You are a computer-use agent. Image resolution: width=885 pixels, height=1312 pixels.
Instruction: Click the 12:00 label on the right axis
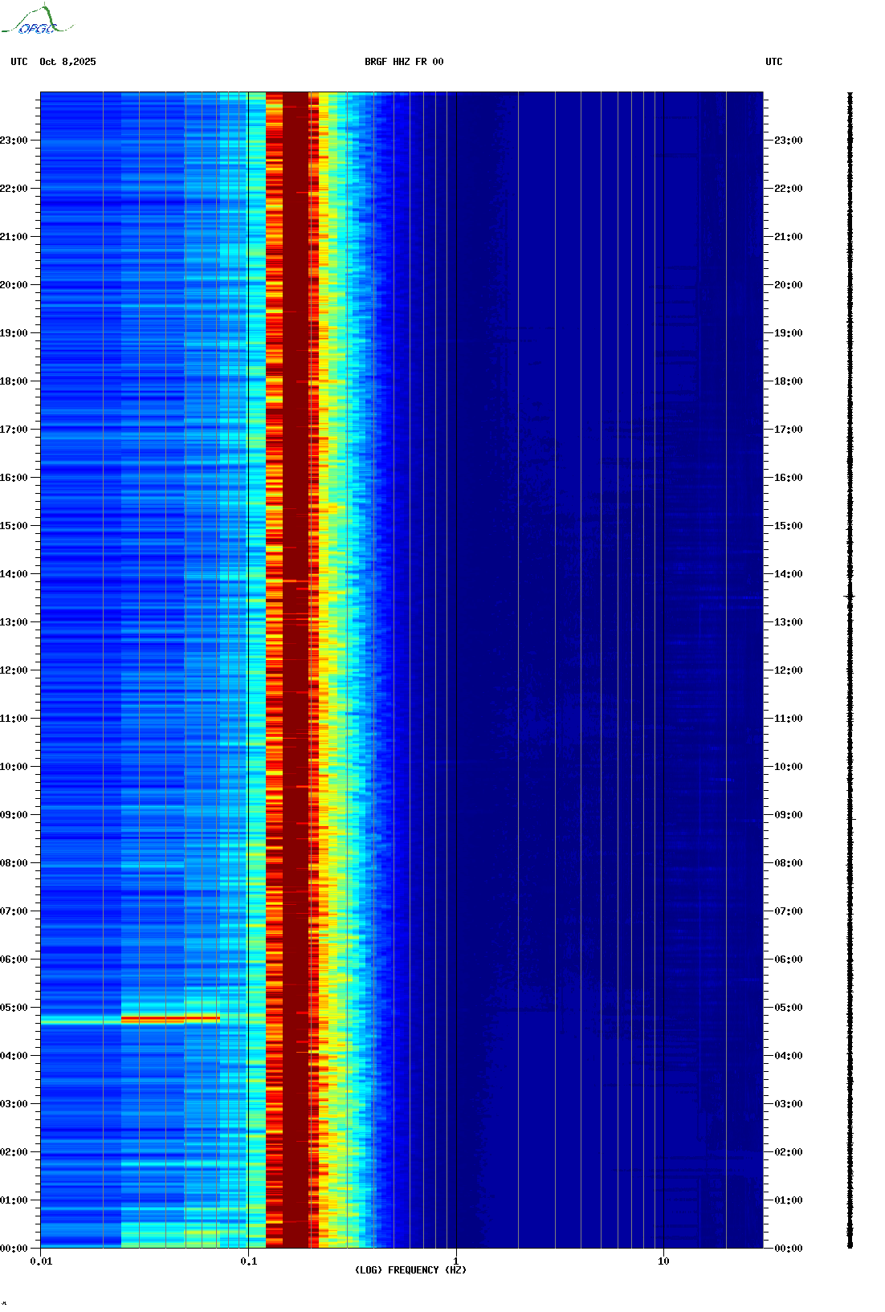coord(788,670)
